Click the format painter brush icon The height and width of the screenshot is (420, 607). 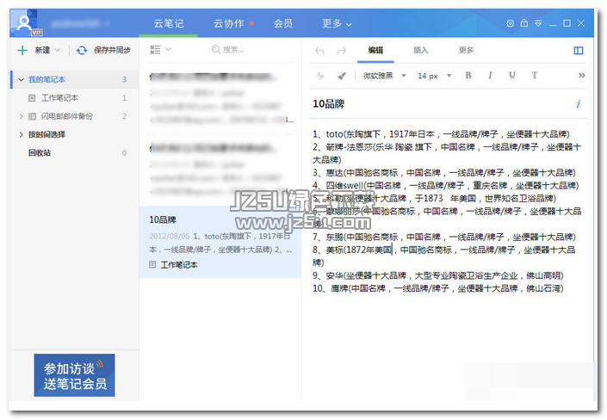342,76
